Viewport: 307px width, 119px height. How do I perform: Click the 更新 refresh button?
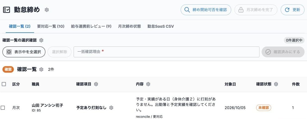click(x=293, y=10)
